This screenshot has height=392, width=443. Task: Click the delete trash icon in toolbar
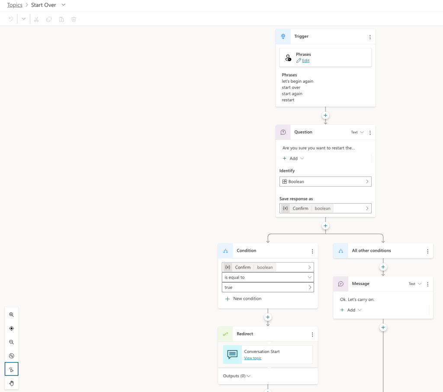74,19
